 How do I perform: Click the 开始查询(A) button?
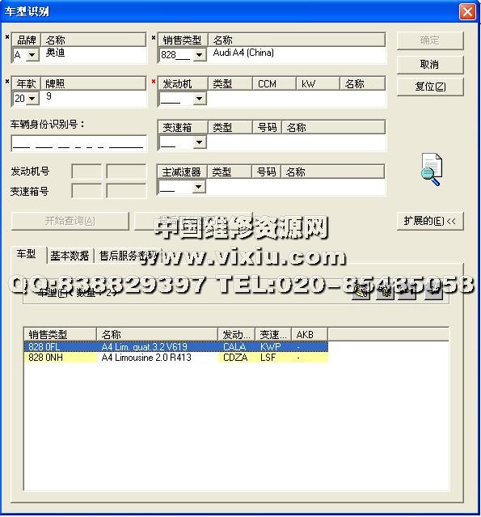70,221
